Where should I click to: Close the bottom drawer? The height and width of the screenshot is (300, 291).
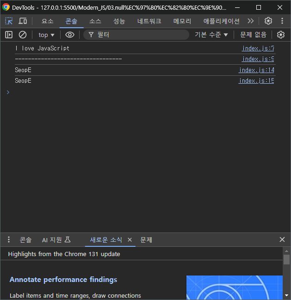(x=282, y=239)
